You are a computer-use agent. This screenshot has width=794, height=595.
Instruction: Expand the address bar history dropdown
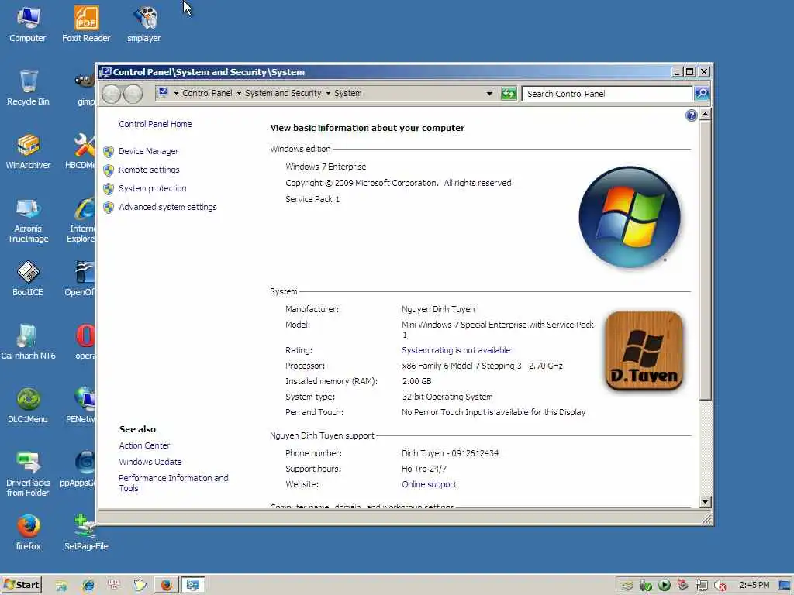pyautogui.click(x=489, y=94)
